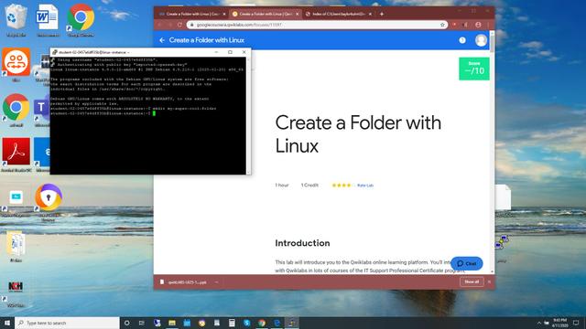Click the green Score box
Viewport: 586px width, 329px height.
(474, 69)
